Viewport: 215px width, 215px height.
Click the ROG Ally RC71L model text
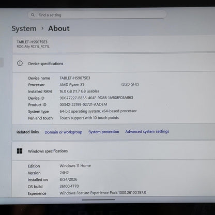(33, 47)
